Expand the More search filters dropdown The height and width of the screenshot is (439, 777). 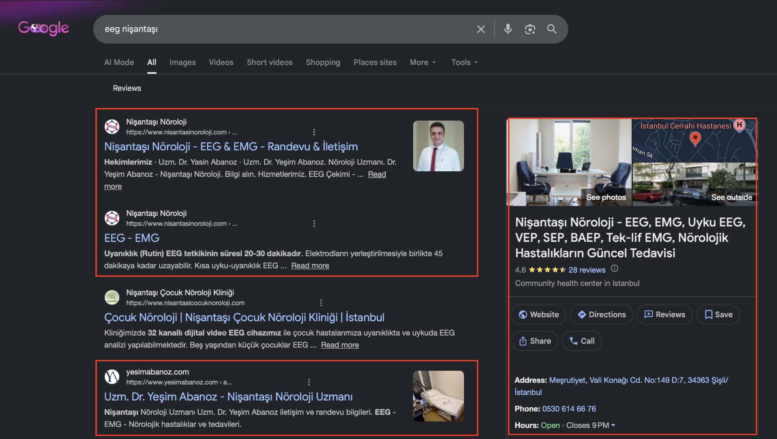coord(423,62)
